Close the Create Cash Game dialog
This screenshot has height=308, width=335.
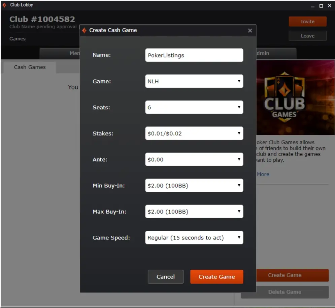[250, 31]
